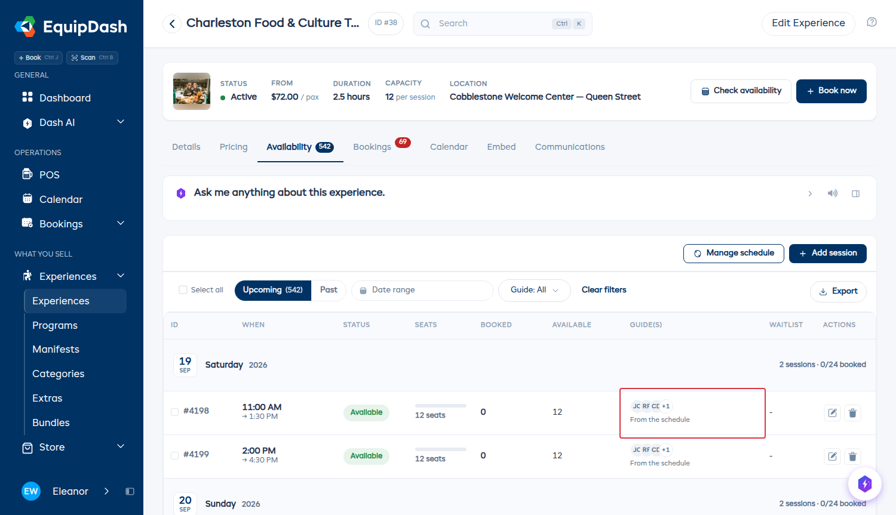The height and width of the screenshot is (515, 896).
Task: Collapse Experiences sidebar section
Action: click(121, 276)
